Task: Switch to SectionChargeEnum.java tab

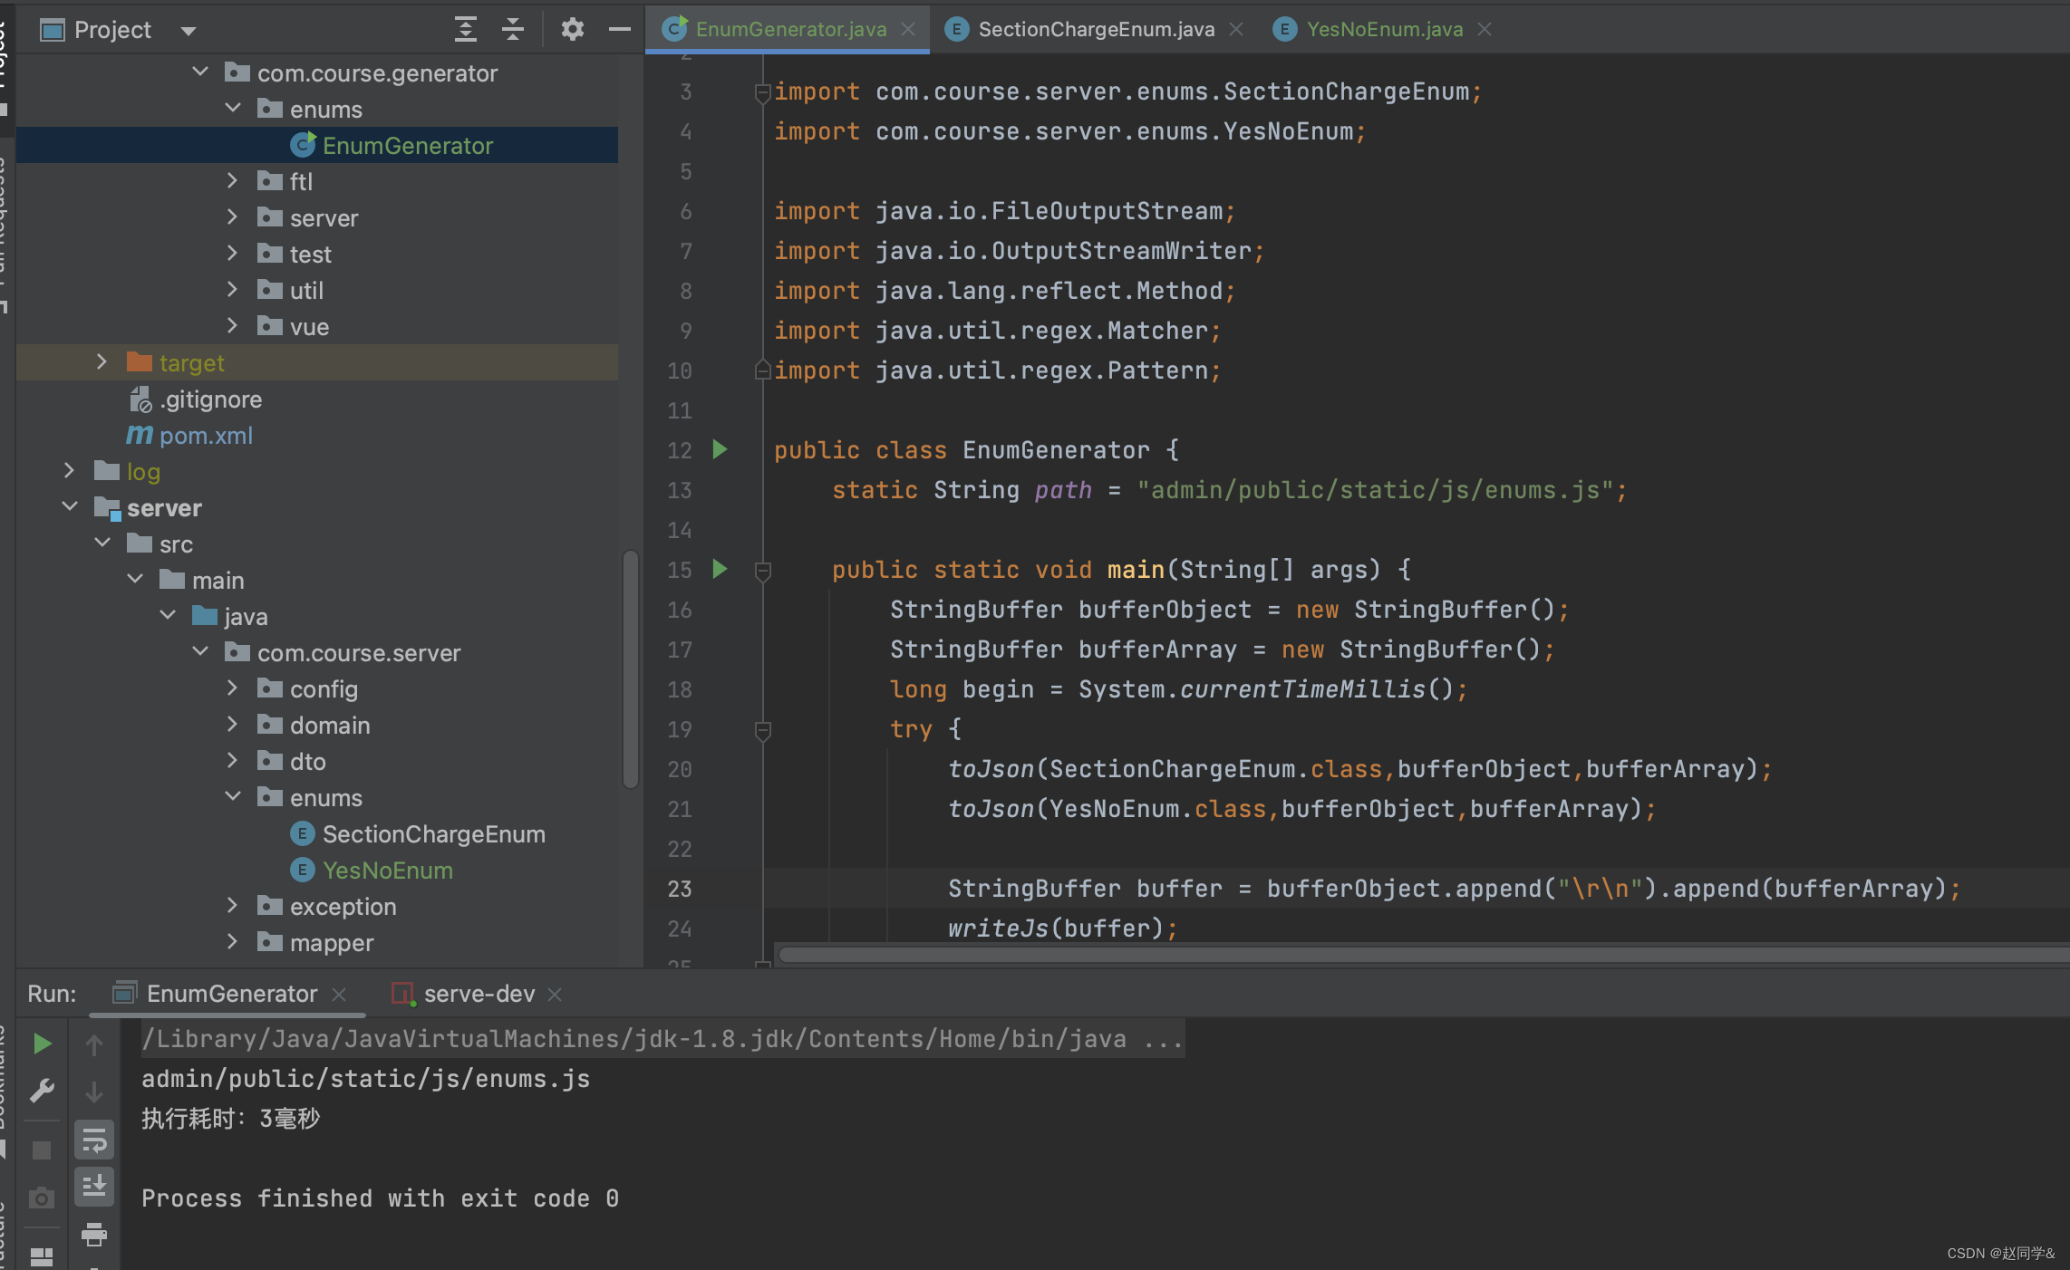Action: pyautogui.click(x=1095, y=29)
